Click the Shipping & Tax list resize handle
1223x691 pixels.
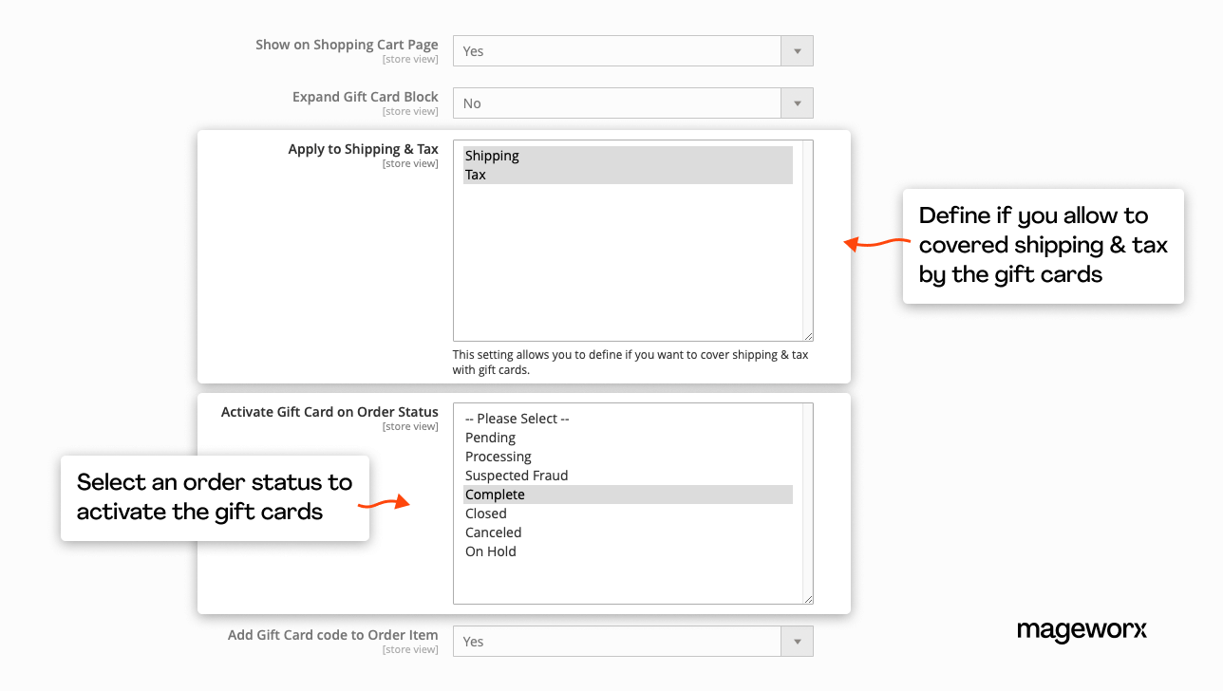[x=809, y=337]
